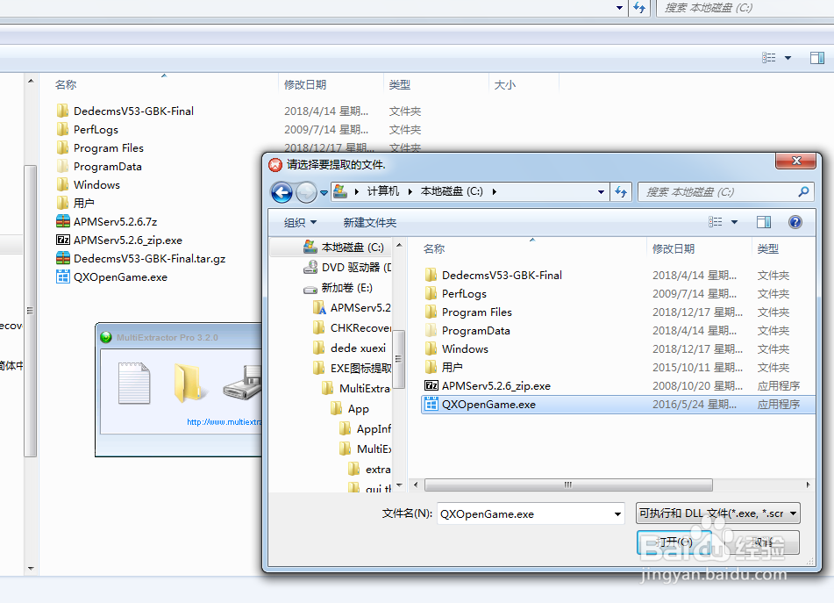The image size is (834, 603).
Task: Open the 组织 menu in dialog
Action: coord(300,222)
